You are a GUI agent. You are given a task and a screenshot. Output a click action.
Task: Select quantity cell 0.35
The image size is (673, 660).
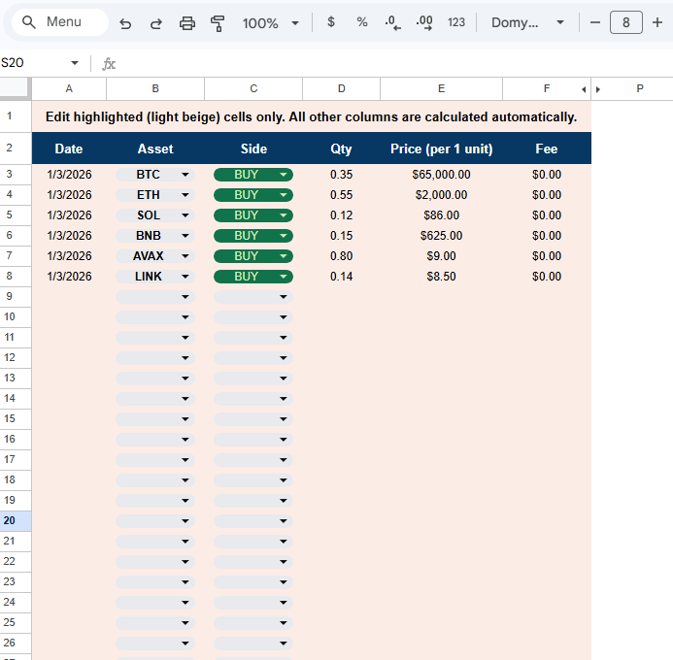341,175
